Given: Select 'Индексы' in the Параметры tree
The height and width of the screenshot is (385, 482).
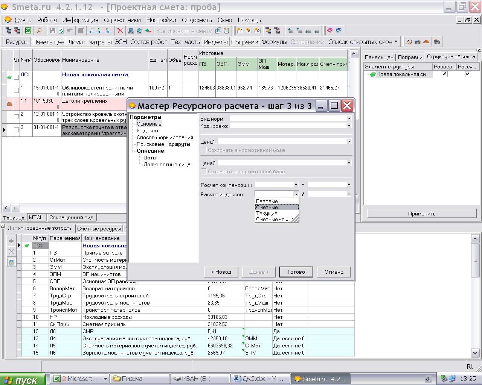Looking at the screenshot, I should click(147, 130).
